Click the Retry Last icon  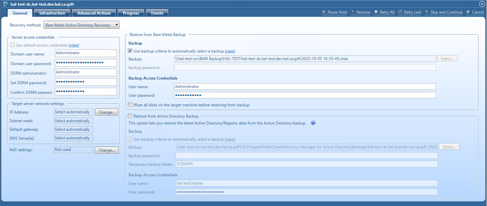click(x=400, y=12)
